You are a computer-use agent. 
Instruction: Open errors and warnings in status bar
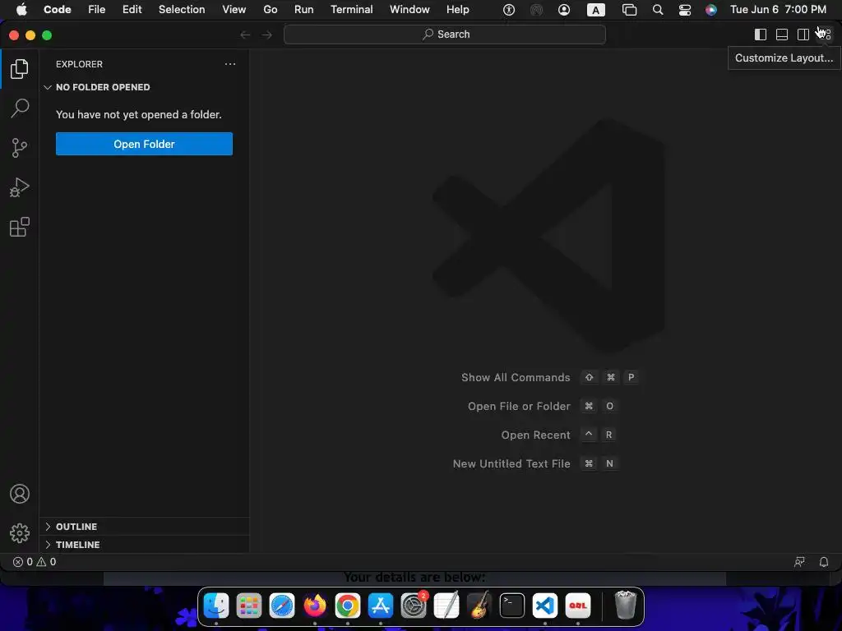coord(35,562)
